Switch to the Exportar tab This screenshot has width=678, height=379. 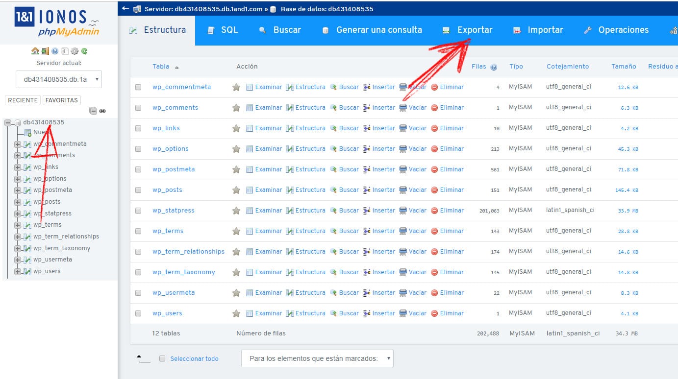pyautogui.click(x=468, y=30)
